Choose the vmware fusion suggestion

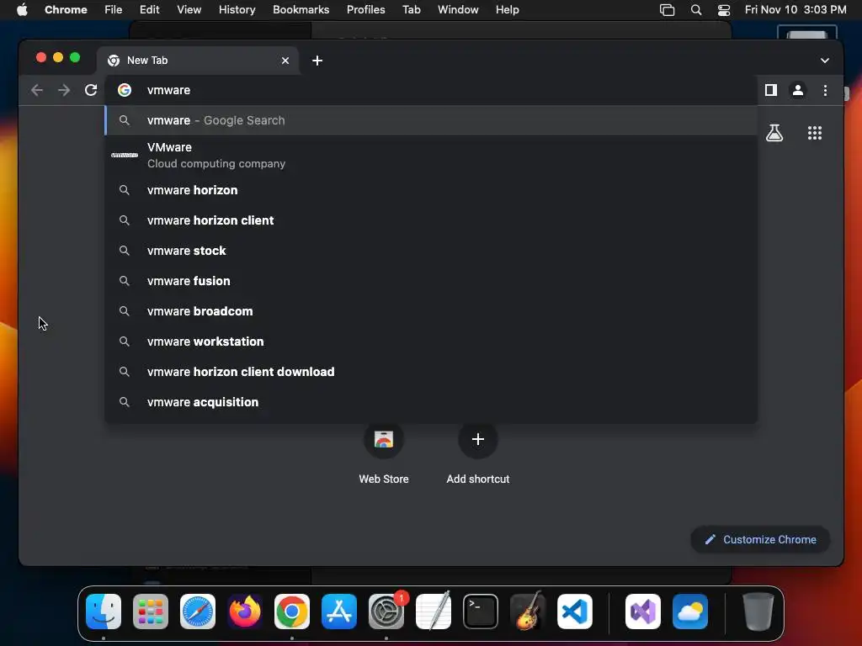pyautogui.click(x=432, y=281)
